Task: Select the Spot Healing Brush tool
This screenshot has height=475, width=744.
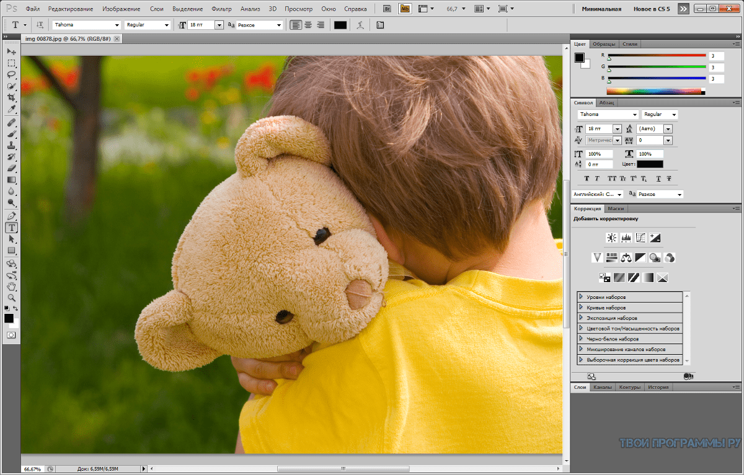Action: 11,123
